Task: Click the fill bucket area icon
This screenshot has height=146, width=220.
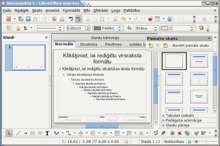Action: tap(129, 28)
